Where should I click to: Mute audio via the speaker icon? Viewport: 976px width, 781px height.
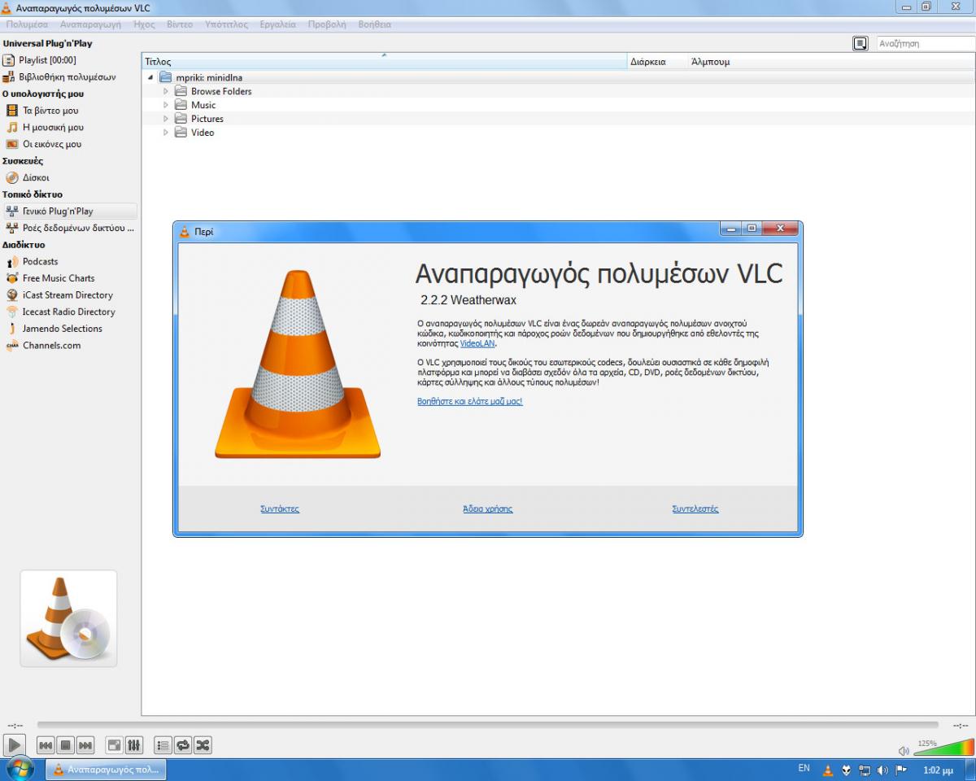(904, 750)
